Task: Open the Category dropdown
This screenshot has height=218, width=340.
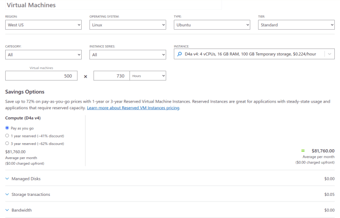Action: click(x=43, y=55)
